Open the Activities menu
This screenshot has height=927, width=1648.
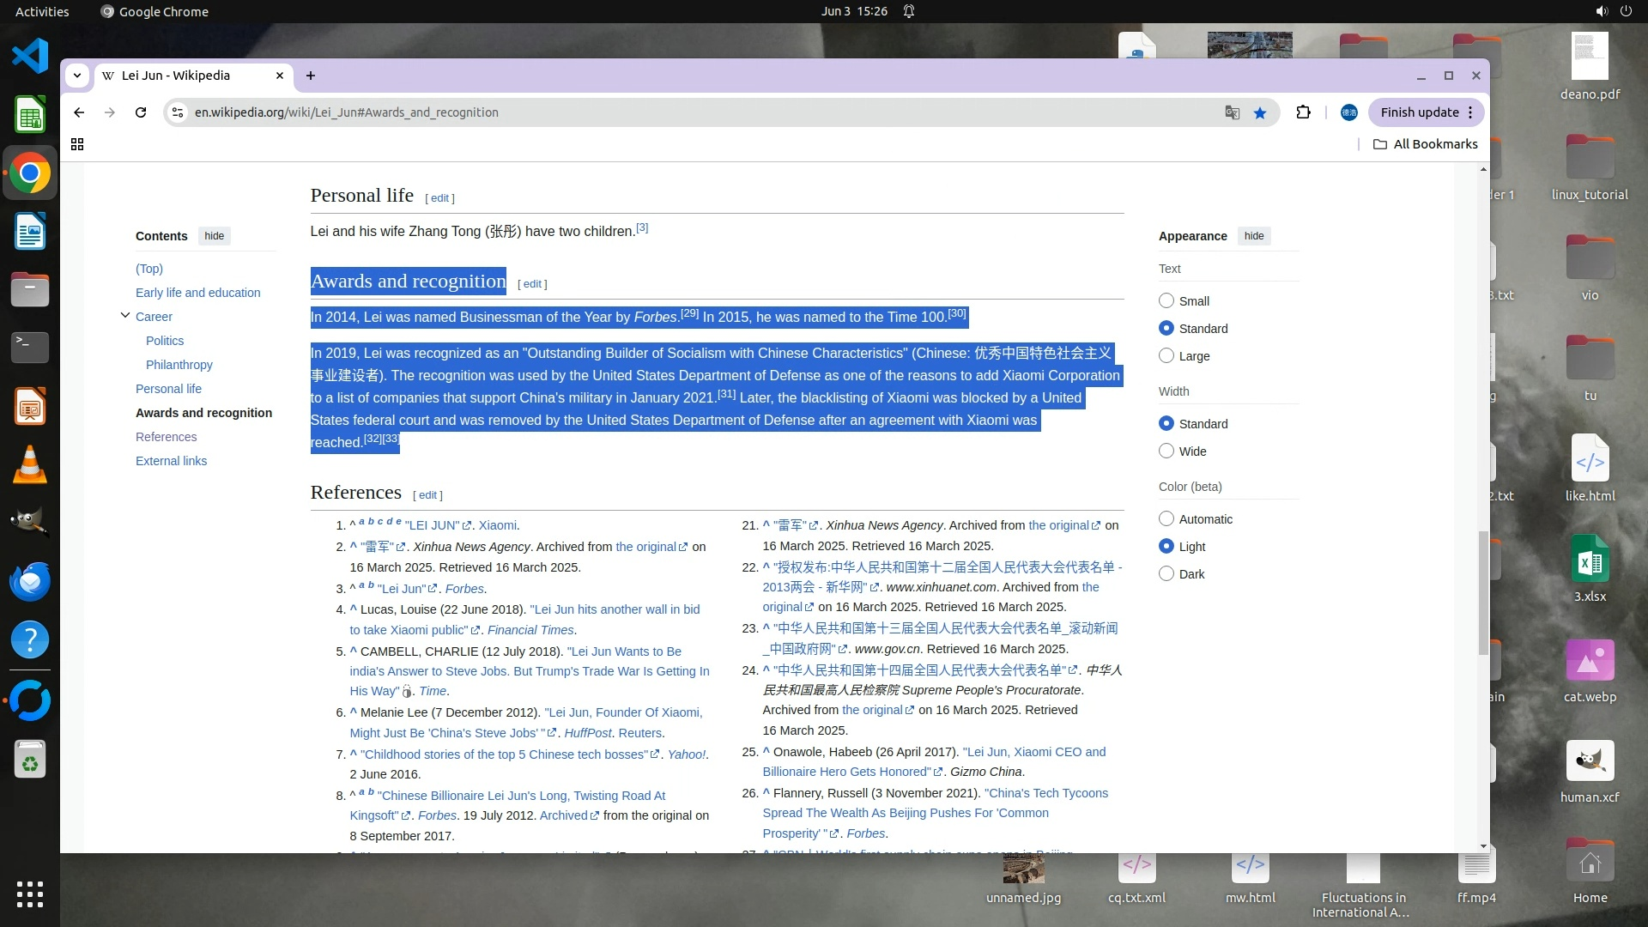click(42, 11)
